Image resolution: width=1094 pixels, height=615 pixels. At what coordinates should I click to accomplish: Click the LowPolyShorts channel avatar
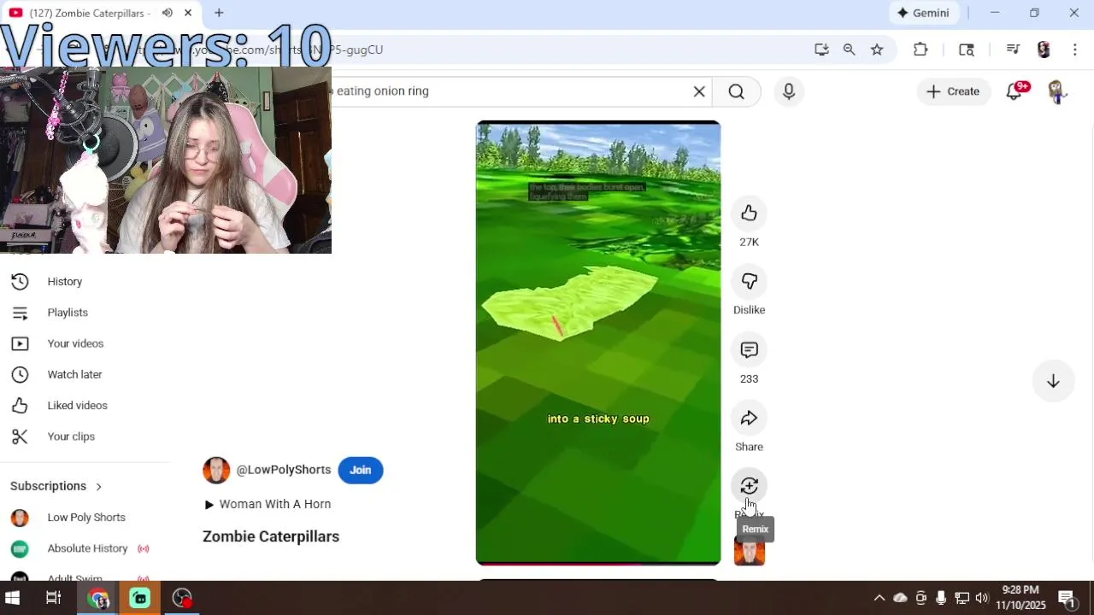coord(216,470)
